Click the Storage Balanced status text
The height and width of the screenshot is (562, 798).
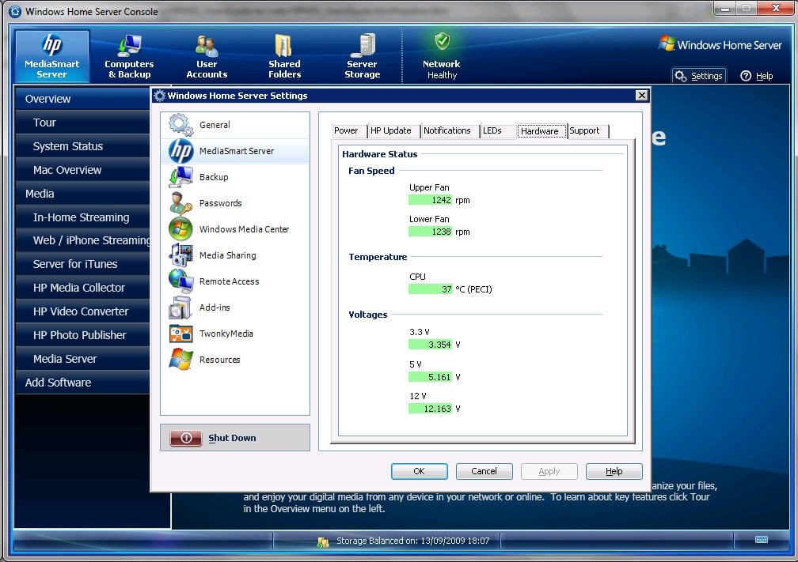coord(412,541)
